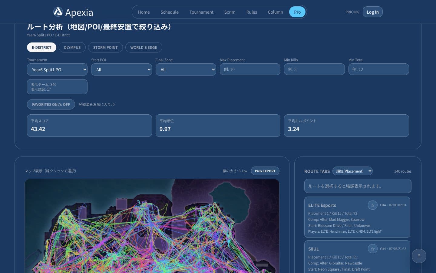
Task: Select the Olympus map tab
Action: (72, 47)
